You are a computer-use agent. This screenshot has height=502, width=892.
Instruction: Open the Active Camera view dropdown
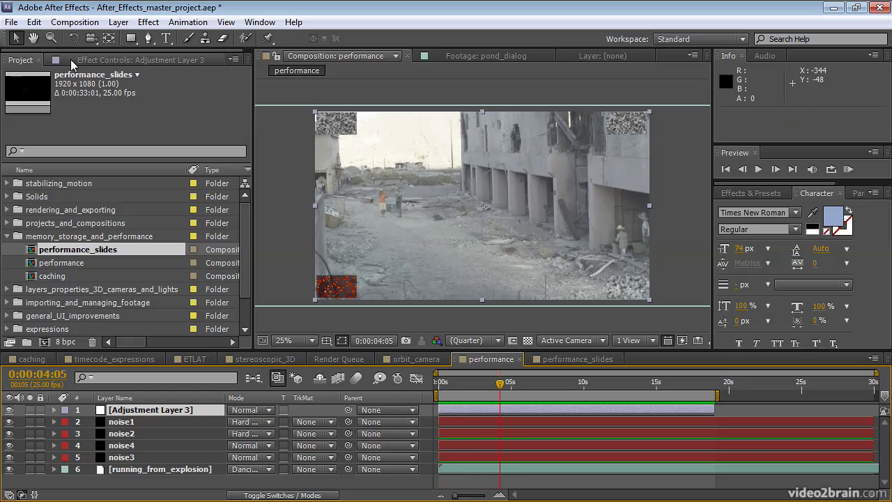tap(571, 341)
